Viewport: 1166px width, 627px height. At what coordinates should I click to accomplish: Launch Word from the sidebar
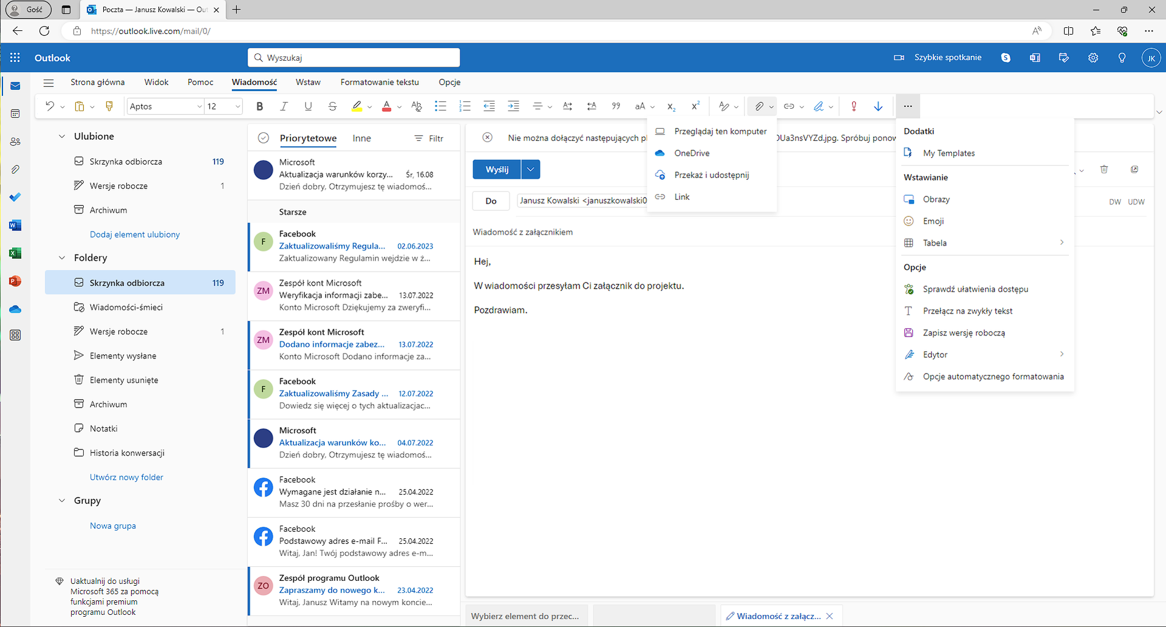pyautogui.click(x=15, y=225)
